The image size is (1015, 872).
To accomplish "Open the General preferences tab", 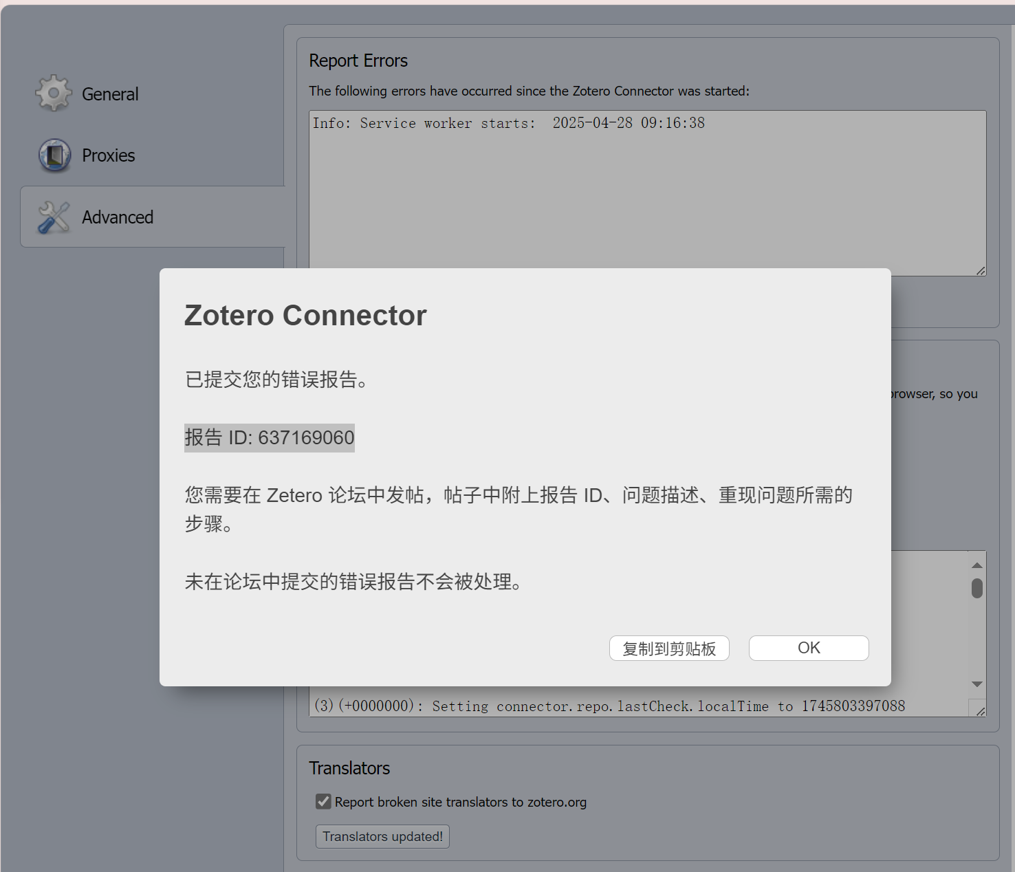I will point(110,94).
